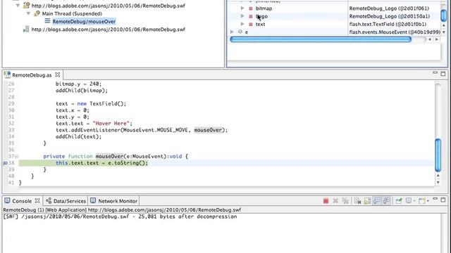Collapse the top RemoteDebug.swf debug target

click(x=18, y=6)
